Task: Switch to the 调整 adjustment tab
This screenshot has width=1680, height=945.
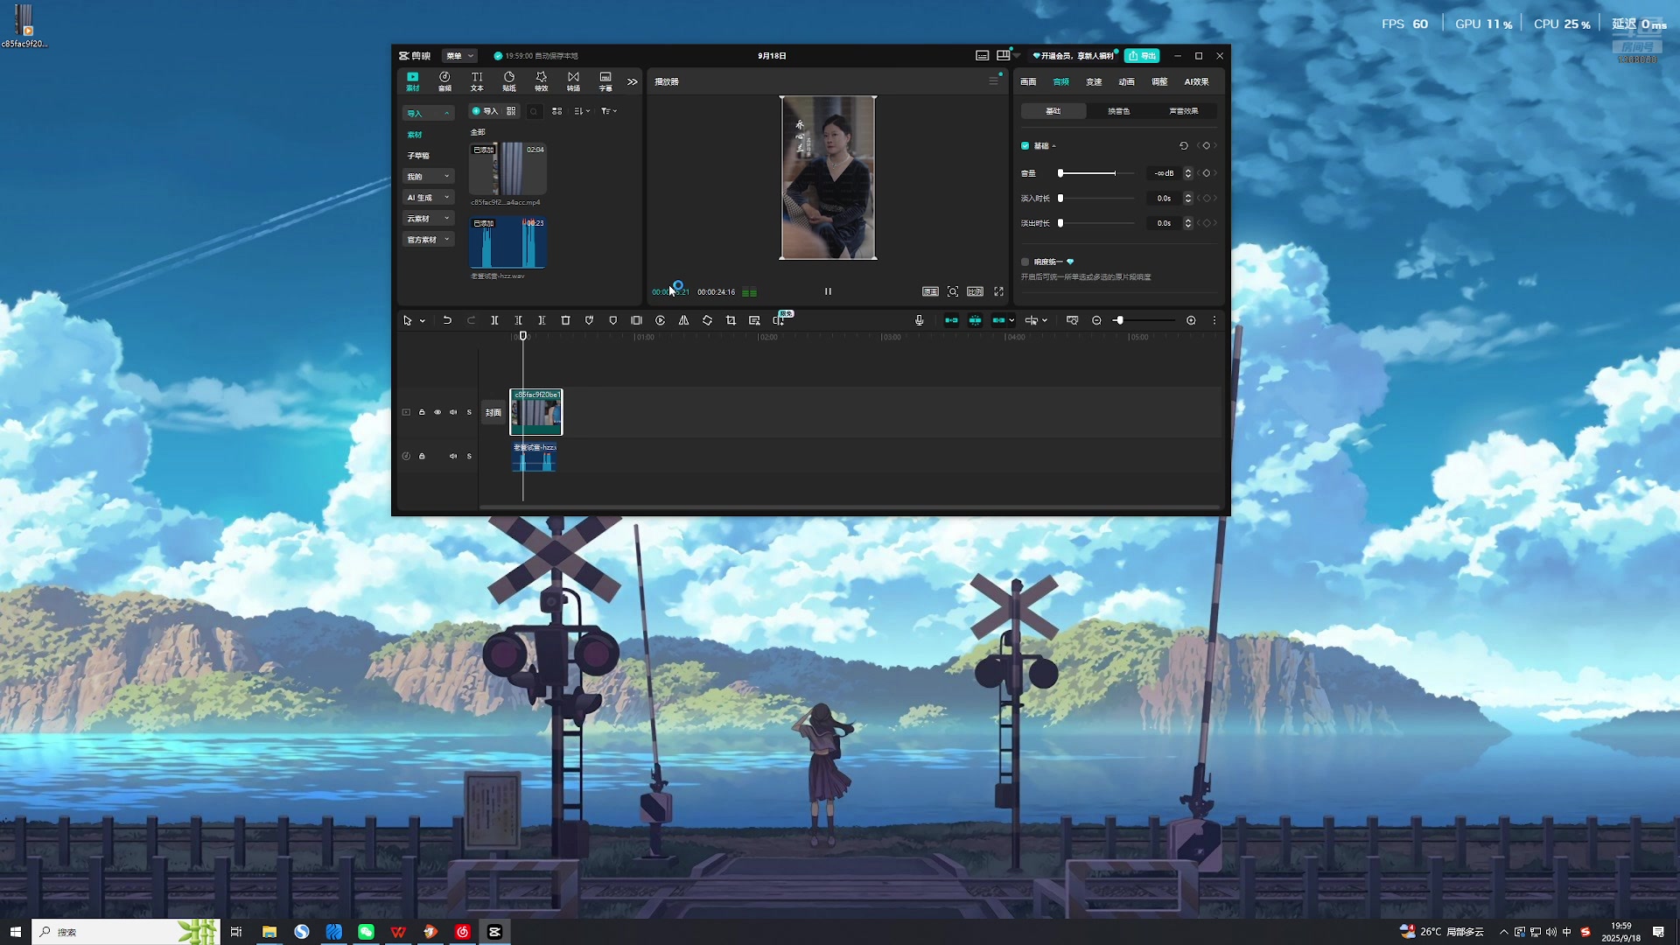Action: pyautogui.click(x=1159, y=81)
